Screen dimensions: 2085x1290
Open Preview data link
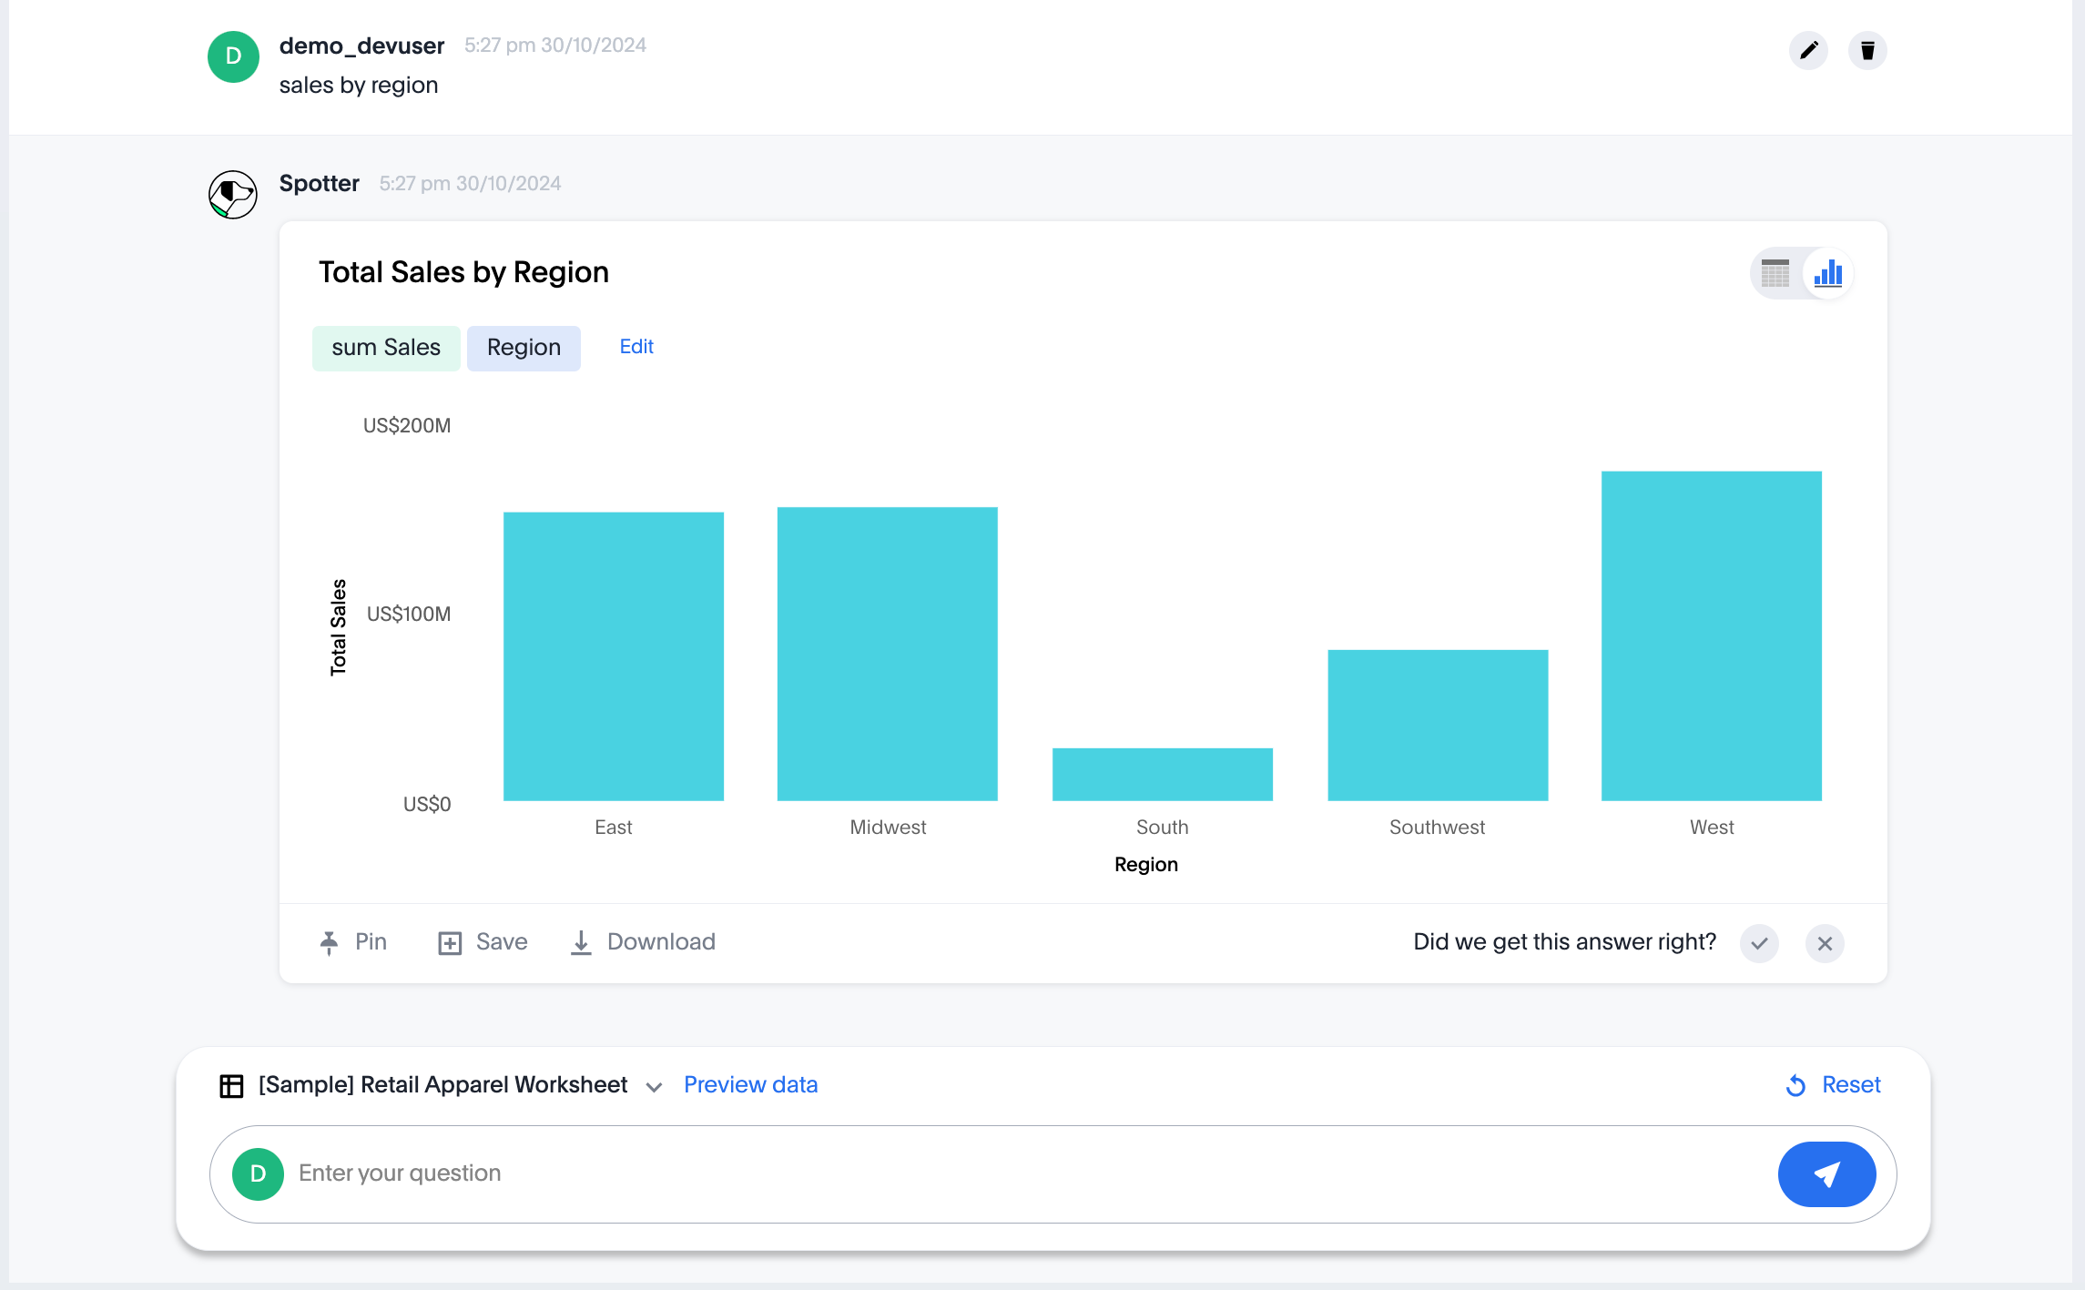click(x=750, y=1085)
